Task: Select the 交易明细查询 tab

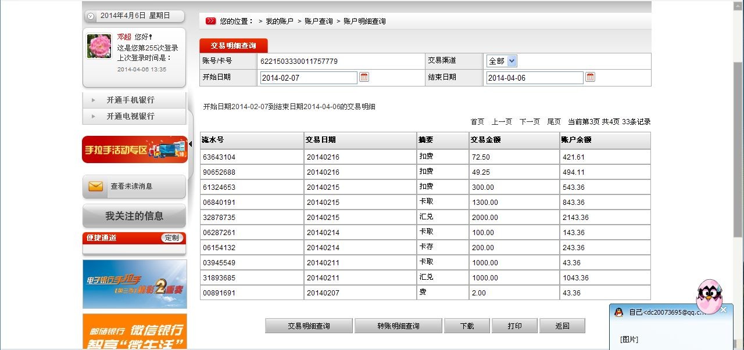Action: pyautogui.click(x=233, y=46)
